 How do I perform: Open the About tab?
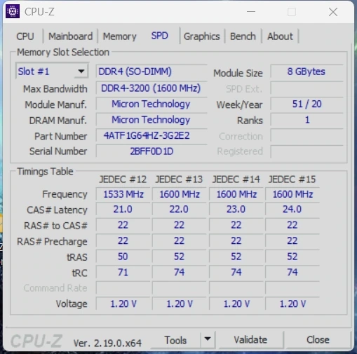click(x=280, y=36)
